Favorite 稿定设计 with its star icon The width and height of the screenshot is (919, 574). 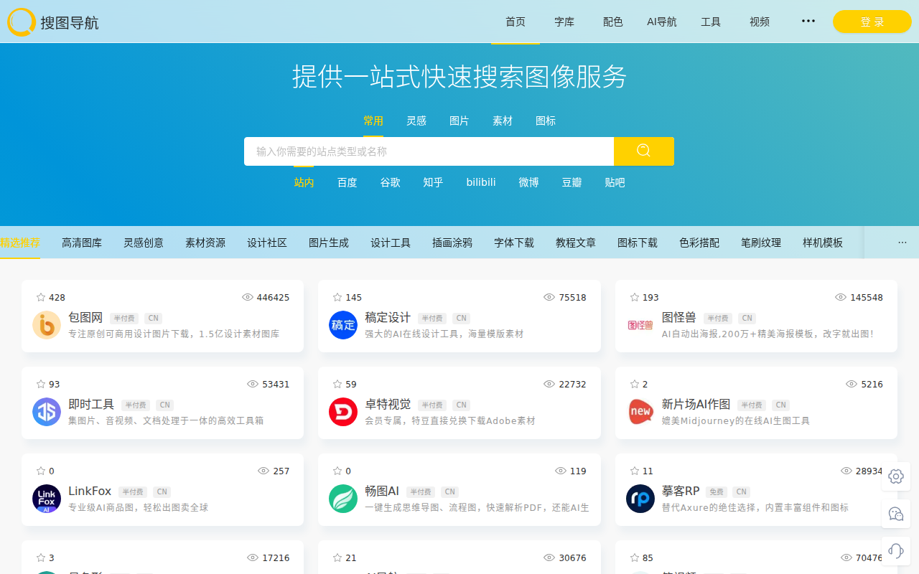click(337, 297)
